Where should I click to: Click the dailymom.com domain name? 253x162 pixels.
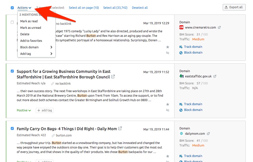point(195,133)
